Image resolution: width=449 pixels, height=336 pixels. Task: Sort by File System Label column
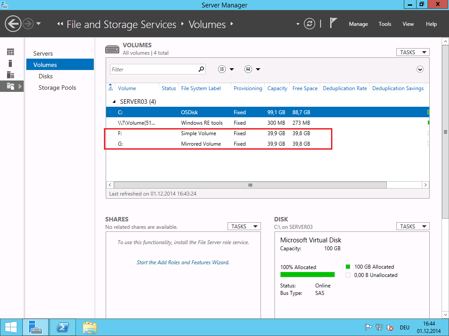click(201, 88)
